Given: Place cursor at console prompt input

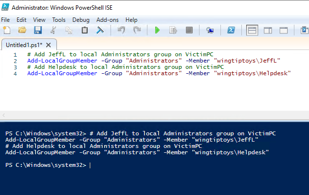Looking at the screenshot, I should tap(90, 165).
